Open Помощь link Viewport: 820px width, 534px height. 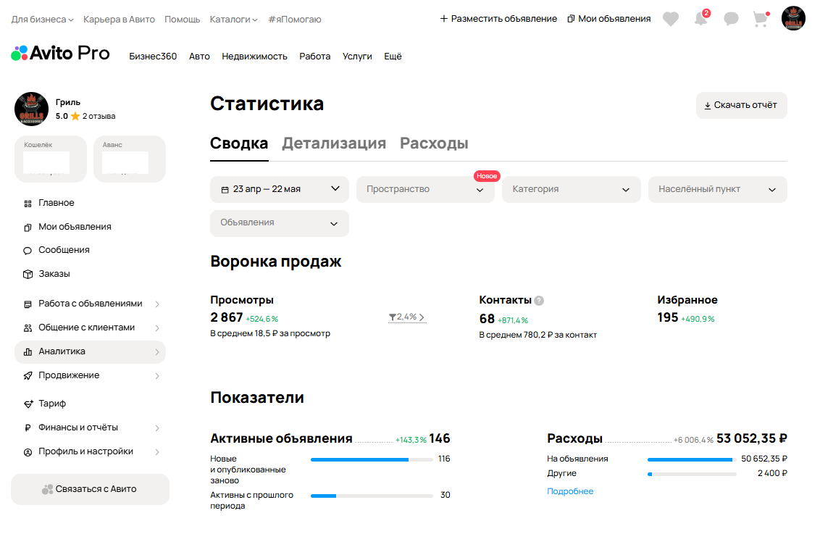coord(182,20)
